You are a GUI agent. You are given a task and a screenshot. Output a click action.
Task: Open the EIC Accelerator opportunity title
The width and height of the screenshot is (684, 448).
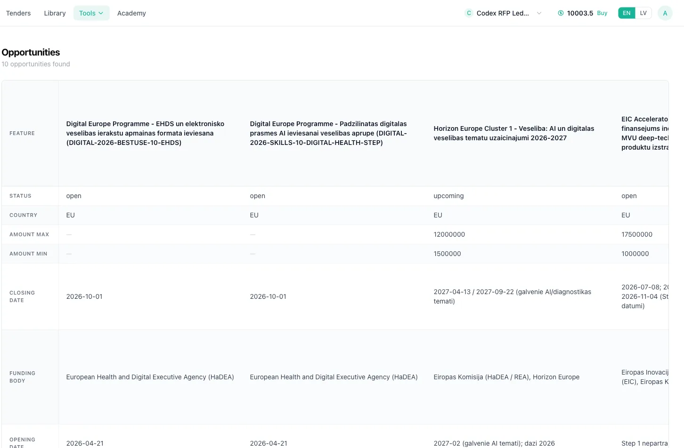coord(645,133)
